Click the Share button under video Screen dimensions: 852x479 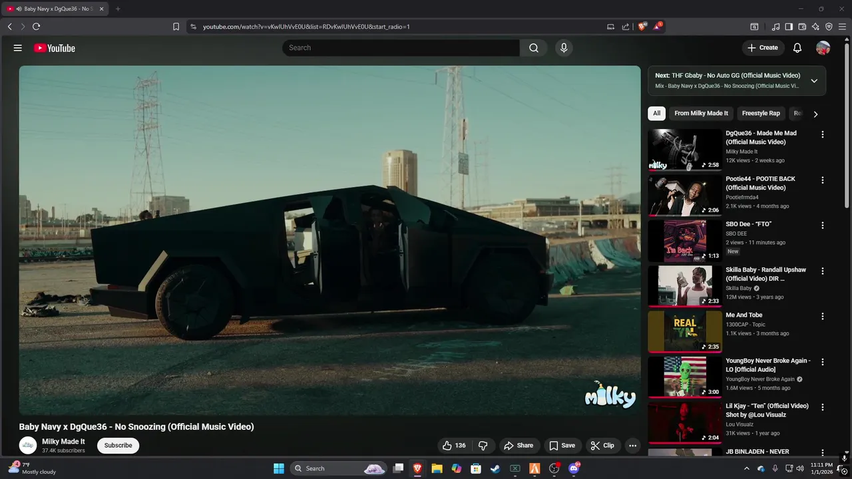[x=519, y=446]
